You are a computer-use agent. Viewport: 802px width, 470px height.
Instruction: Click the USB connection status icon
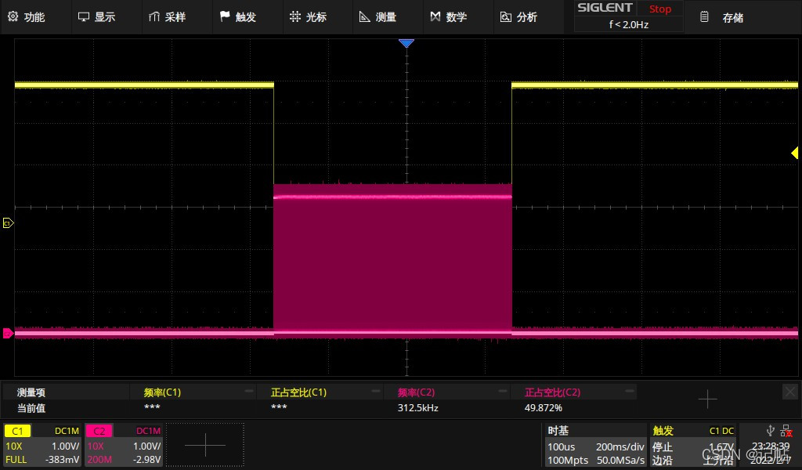pyautogui.click(x=771, y=431)
